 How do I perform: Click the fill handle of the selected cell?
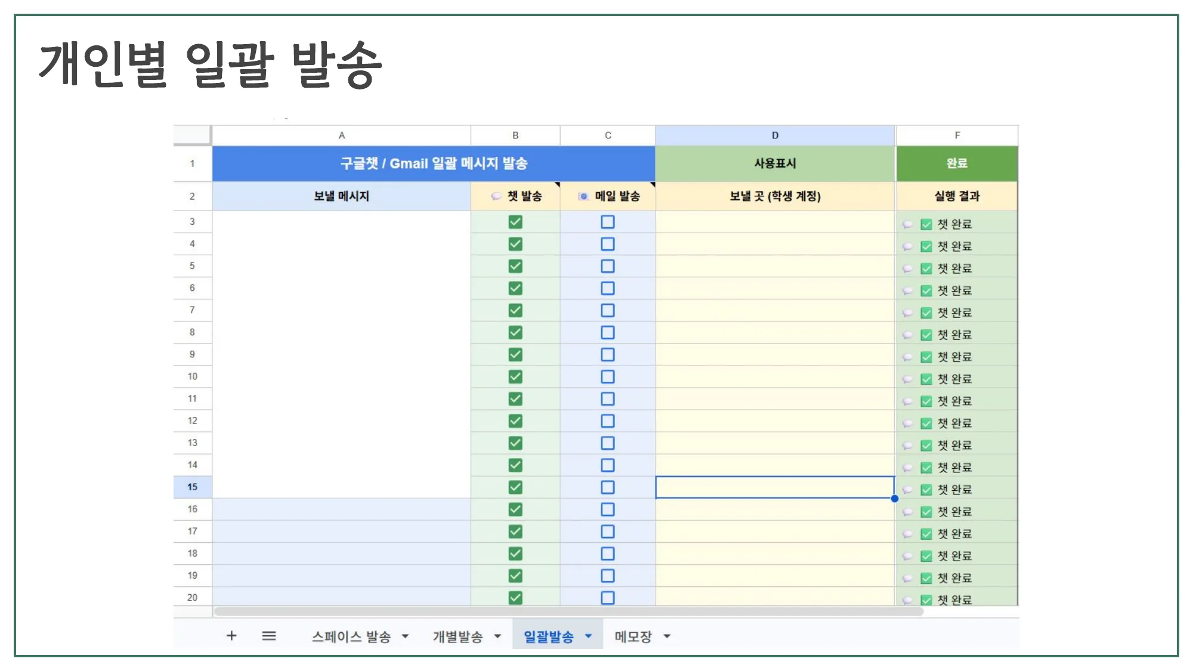tap(895, 498)
